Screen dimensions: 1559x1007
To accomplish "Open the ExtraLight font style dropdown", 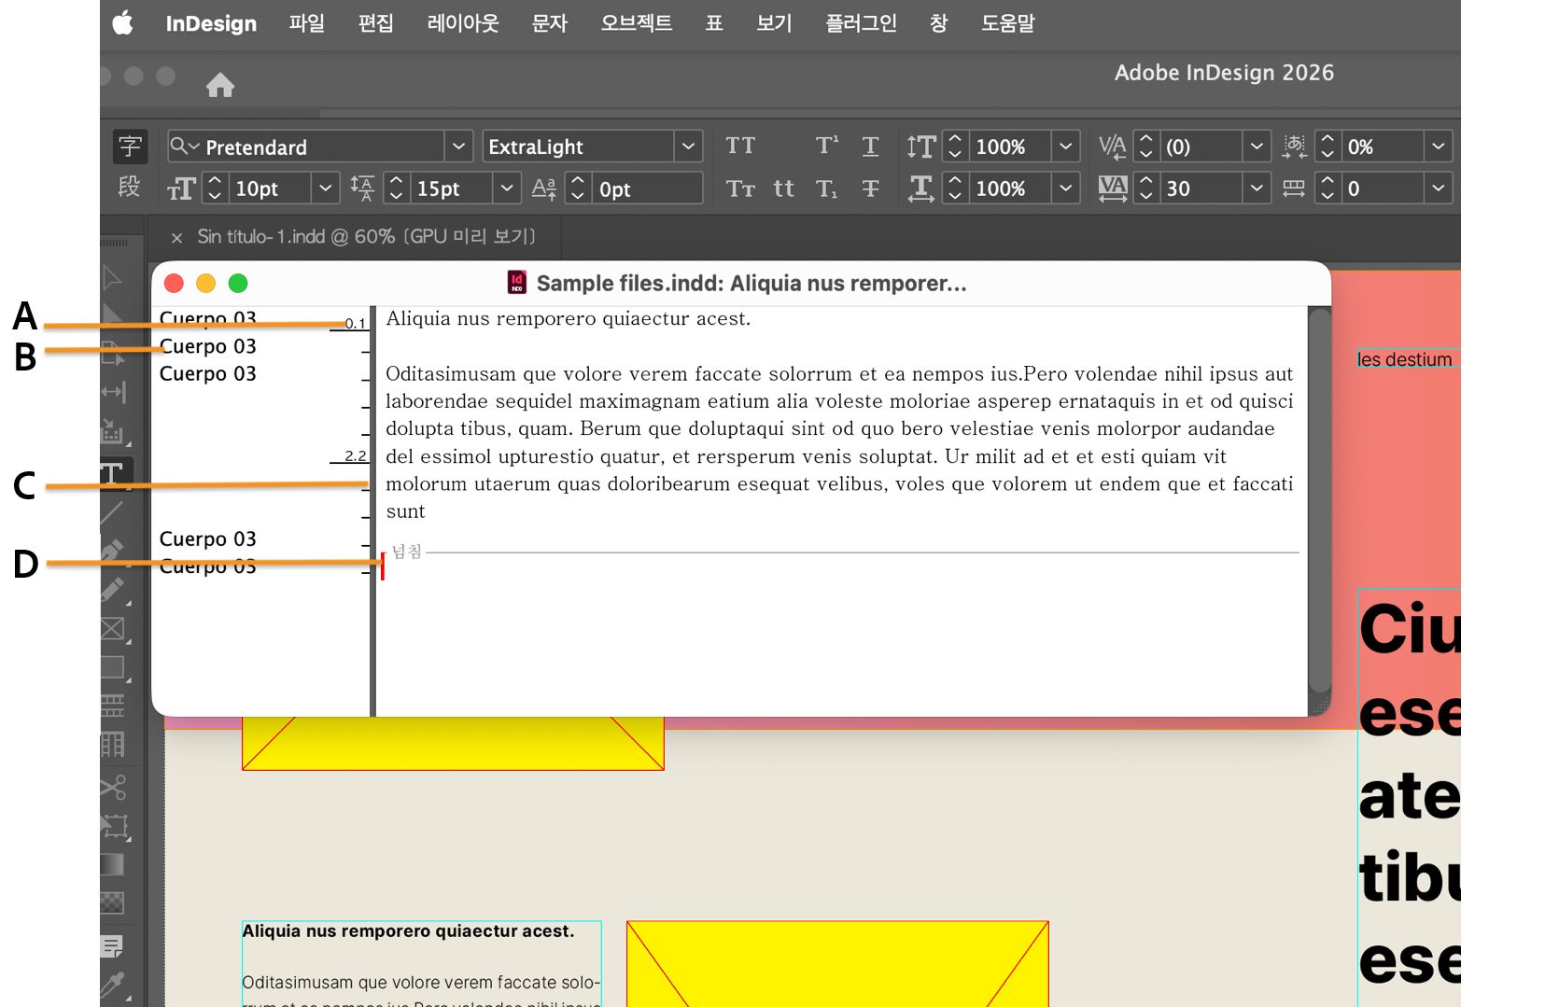I will pos(688,147).
